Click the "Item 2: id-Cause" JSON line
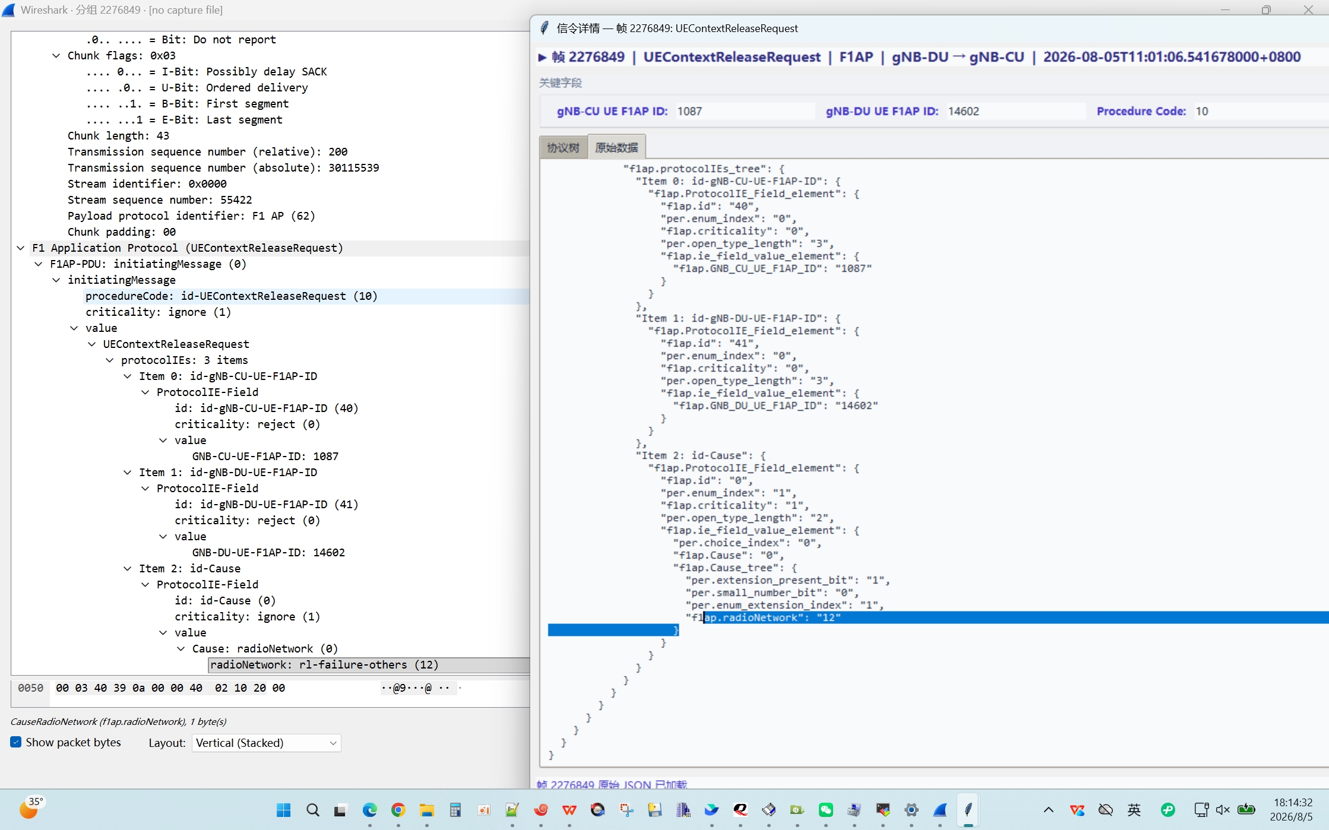 click(x=701, y=455)
